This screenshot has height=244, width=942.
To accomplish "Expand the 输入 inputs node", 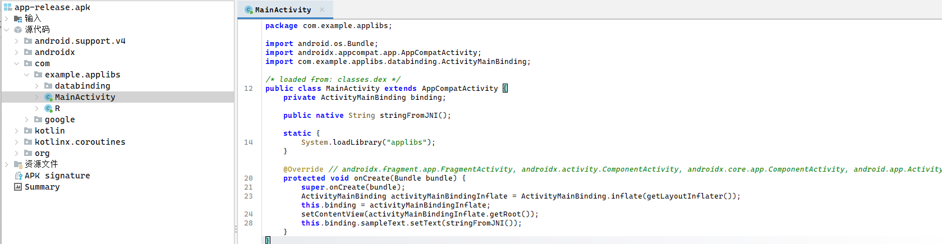I will [x=6, y=19].
